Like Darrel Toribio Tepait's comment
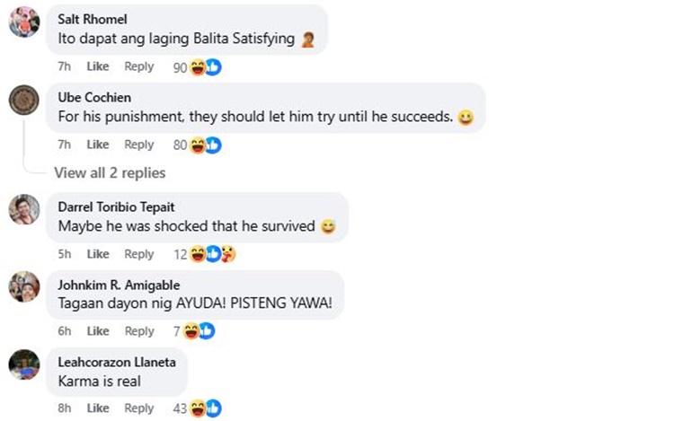The image size is (674, 421). (x=97, y=254)
